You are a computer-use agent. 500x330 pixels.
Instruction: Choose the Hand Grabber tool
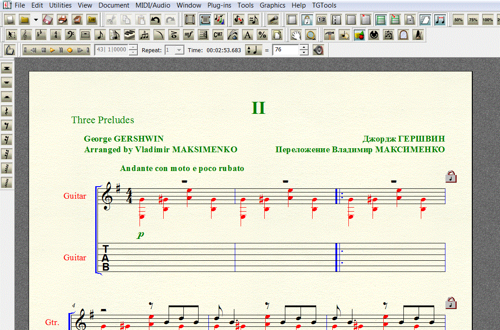click(x=296, y=35)
